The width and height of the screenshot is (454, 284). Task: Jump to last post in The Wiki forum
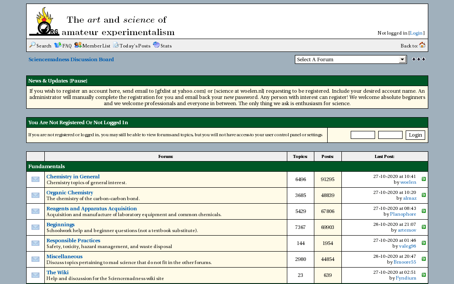click(423, 275)
